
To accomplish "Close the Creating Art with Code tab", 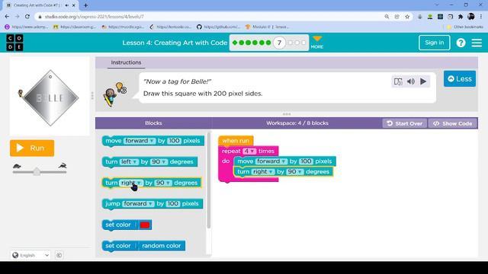I will (x=74, y=5).
